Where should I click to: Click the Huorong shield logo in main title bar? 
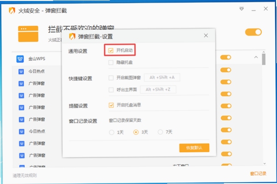coord(12,11)
